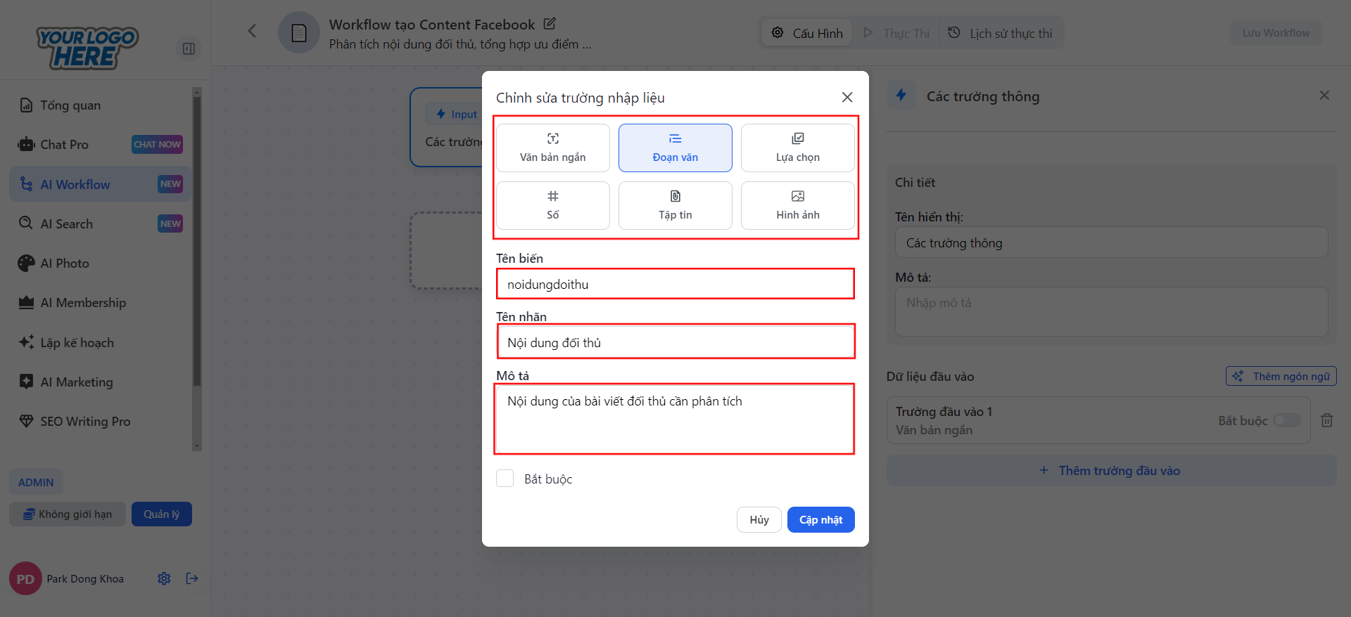Switch to the Cấu Hình tab
The height and width of the screenshot is (617, 1351).
(807, 33)
